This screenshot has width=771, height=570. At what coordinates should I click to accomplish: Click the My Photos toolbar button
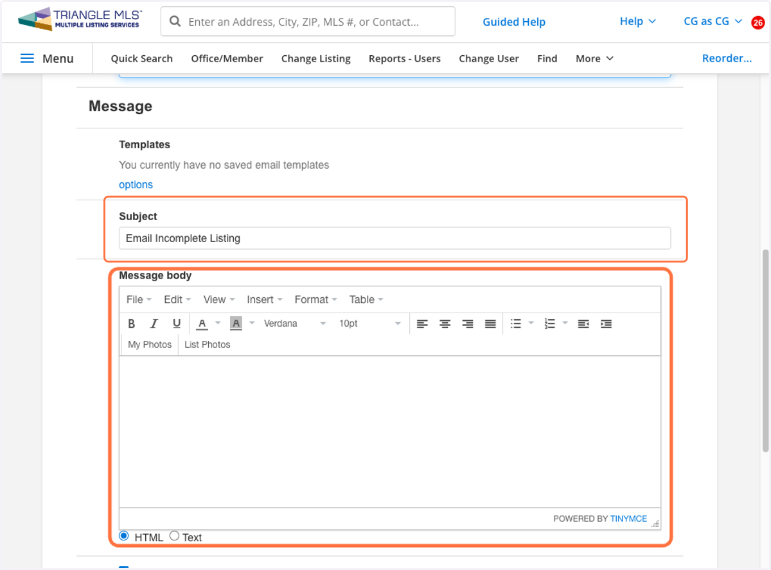pyautogui.click(x=150, y=345)
